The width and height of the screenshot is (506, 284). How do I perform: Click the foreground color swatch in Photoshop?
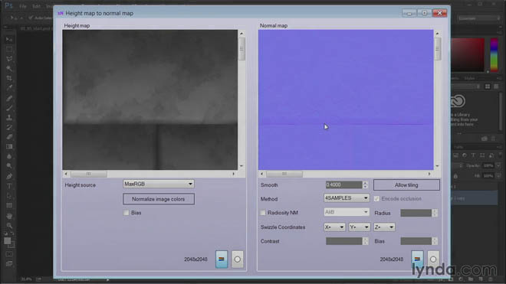(8, 241)
